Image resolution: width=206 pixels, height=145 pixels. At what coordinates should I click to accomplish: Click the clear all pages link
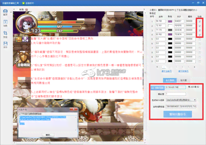(x=183, y=71)
